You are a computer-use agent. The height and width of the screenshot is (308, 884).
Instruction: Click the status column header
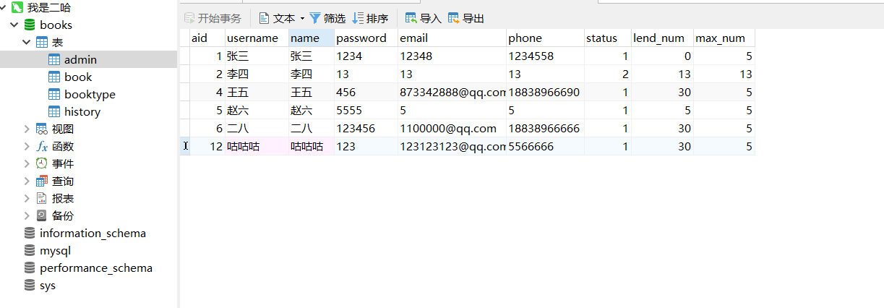(x=608, y=38)
